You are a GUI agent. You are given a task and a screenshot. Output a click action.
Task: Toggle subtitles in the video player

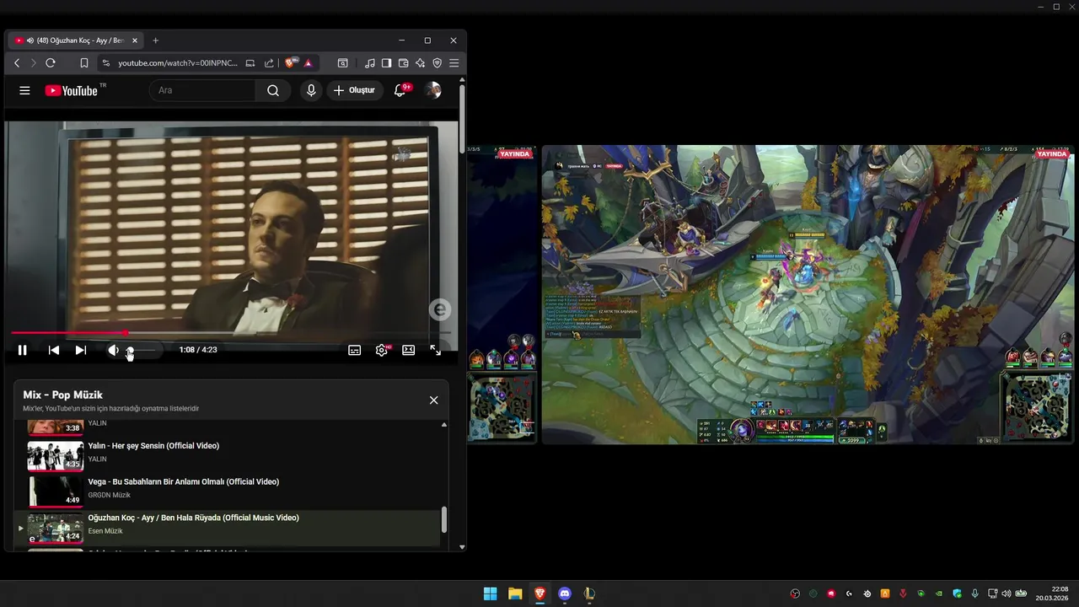point(355,350)
